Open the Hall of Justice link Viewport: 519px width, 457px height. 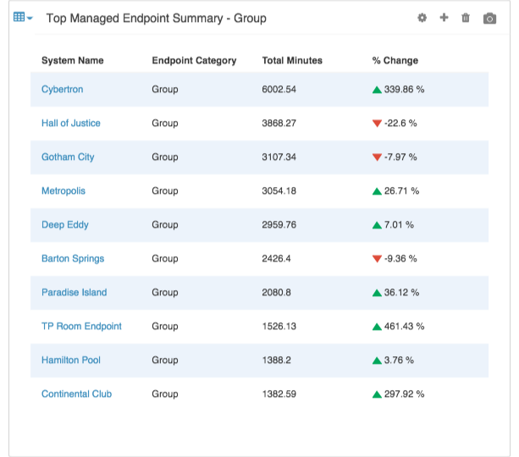71,123
